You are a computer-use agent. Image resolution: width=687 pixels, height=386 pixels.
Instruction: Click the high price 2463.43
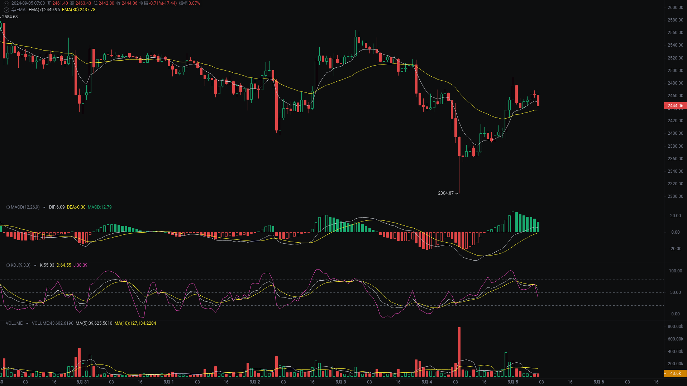point(83,3)
